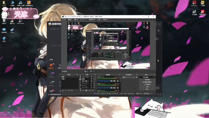This screenshot has height=118, width=209.
Task: Open gear settings for 麦克风/Aux 2 channel
Action: (118, 88)
